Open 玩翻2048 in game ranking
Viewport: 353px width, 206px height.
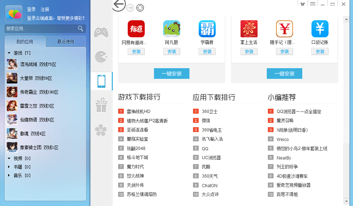[136, 148]
